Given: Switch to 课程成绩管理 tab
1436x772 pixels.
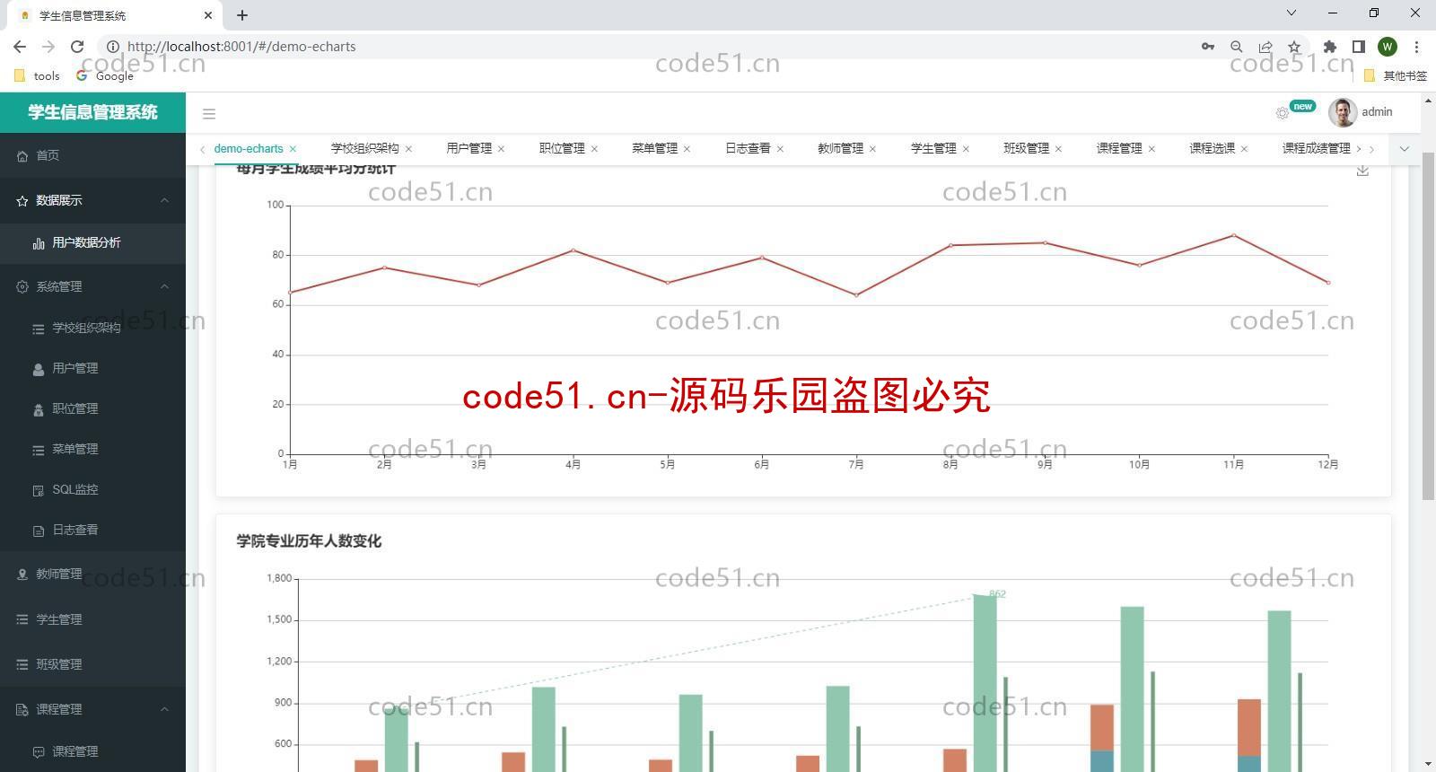Looking at the screenshot, I should point(1316,149).
